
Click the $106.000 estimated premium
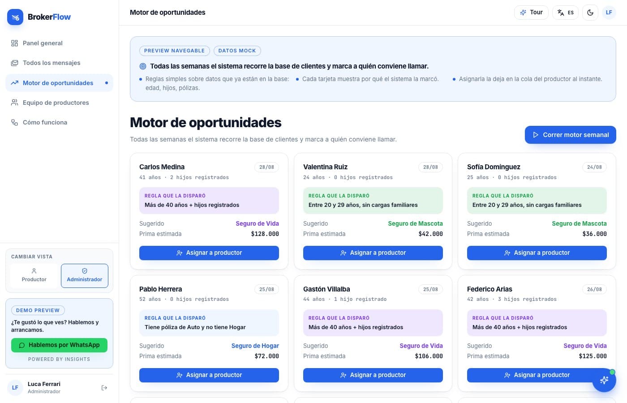429,356
